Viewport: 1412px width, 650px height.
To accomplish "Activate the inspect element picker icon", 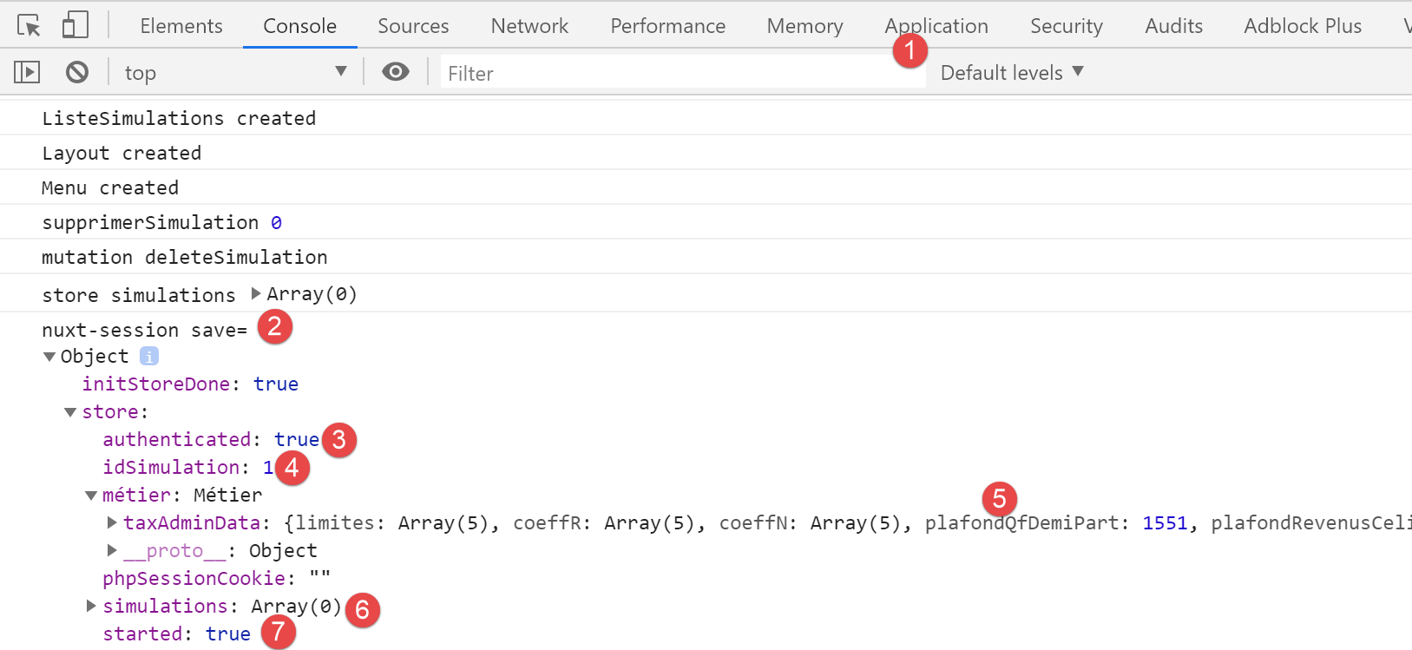I will point(29,26).
